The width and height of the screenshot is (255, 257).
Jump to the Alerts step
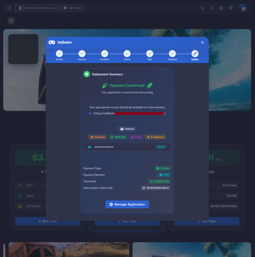127,54
